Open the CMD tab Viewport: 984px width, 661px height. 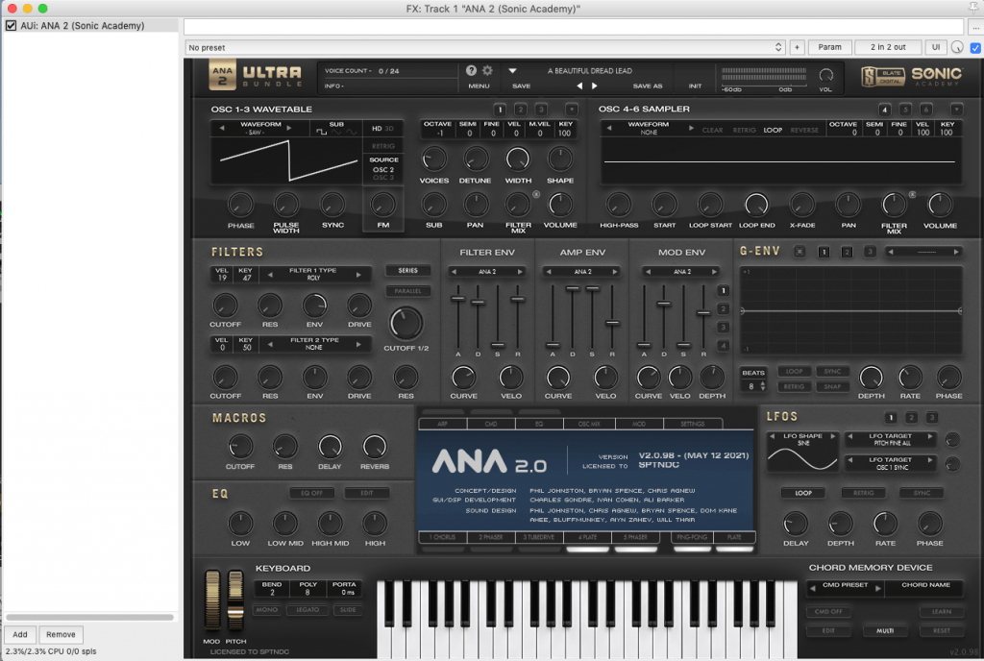click(491, 424)
